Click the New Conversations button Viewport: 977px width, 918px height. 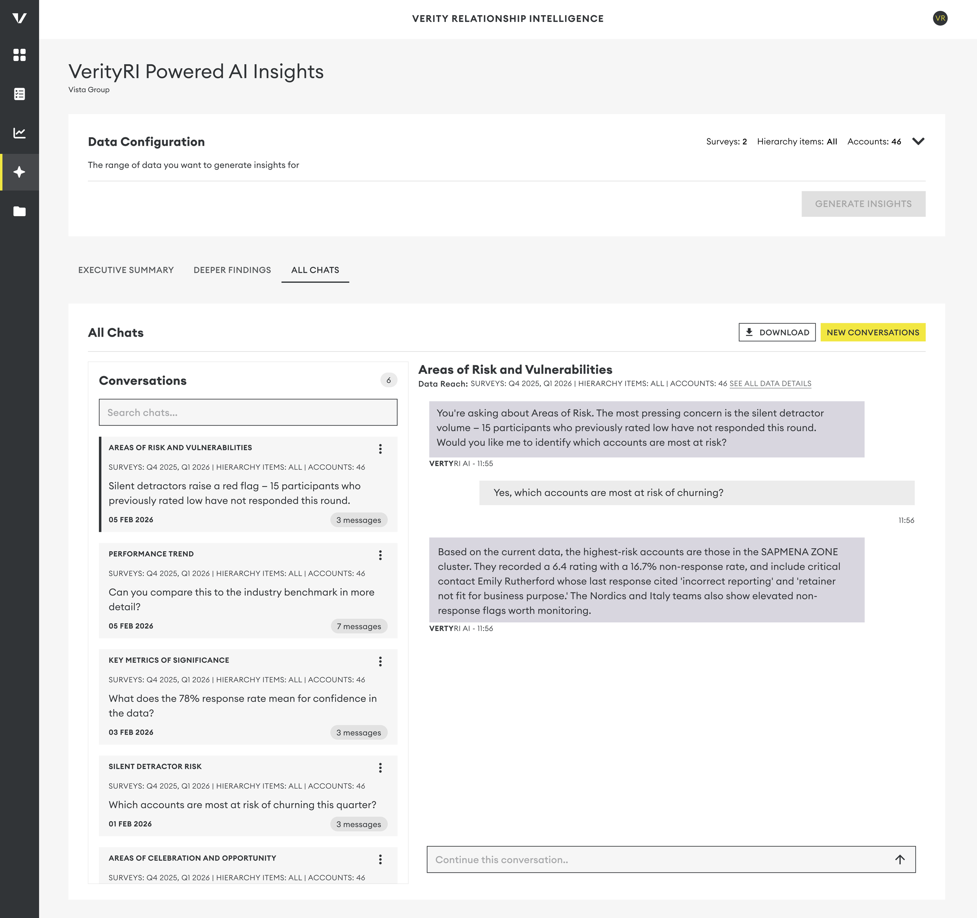pos(872,332)
